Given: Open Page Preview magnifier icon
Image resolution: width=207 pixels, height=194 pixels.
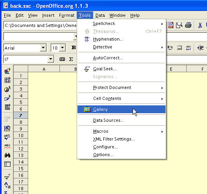Looking at the screenshot, I should pyautogui.click(x=179, y=25).
